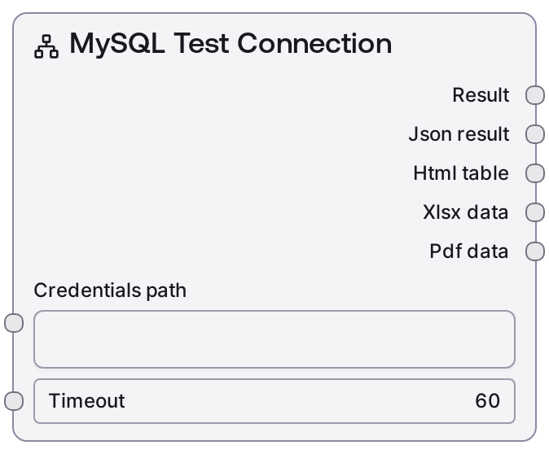Click the Timeout value 60
Viewport: 549px width, 454px height.
[487, 401]
